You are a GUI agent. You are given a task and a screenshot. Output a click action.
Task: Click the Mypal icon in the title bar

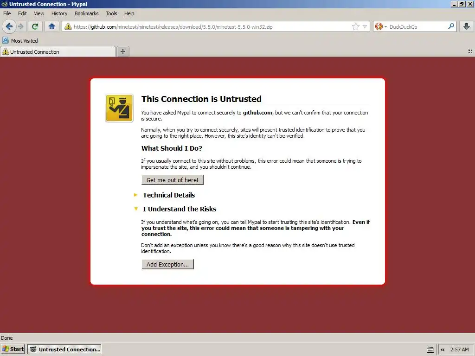5,4
